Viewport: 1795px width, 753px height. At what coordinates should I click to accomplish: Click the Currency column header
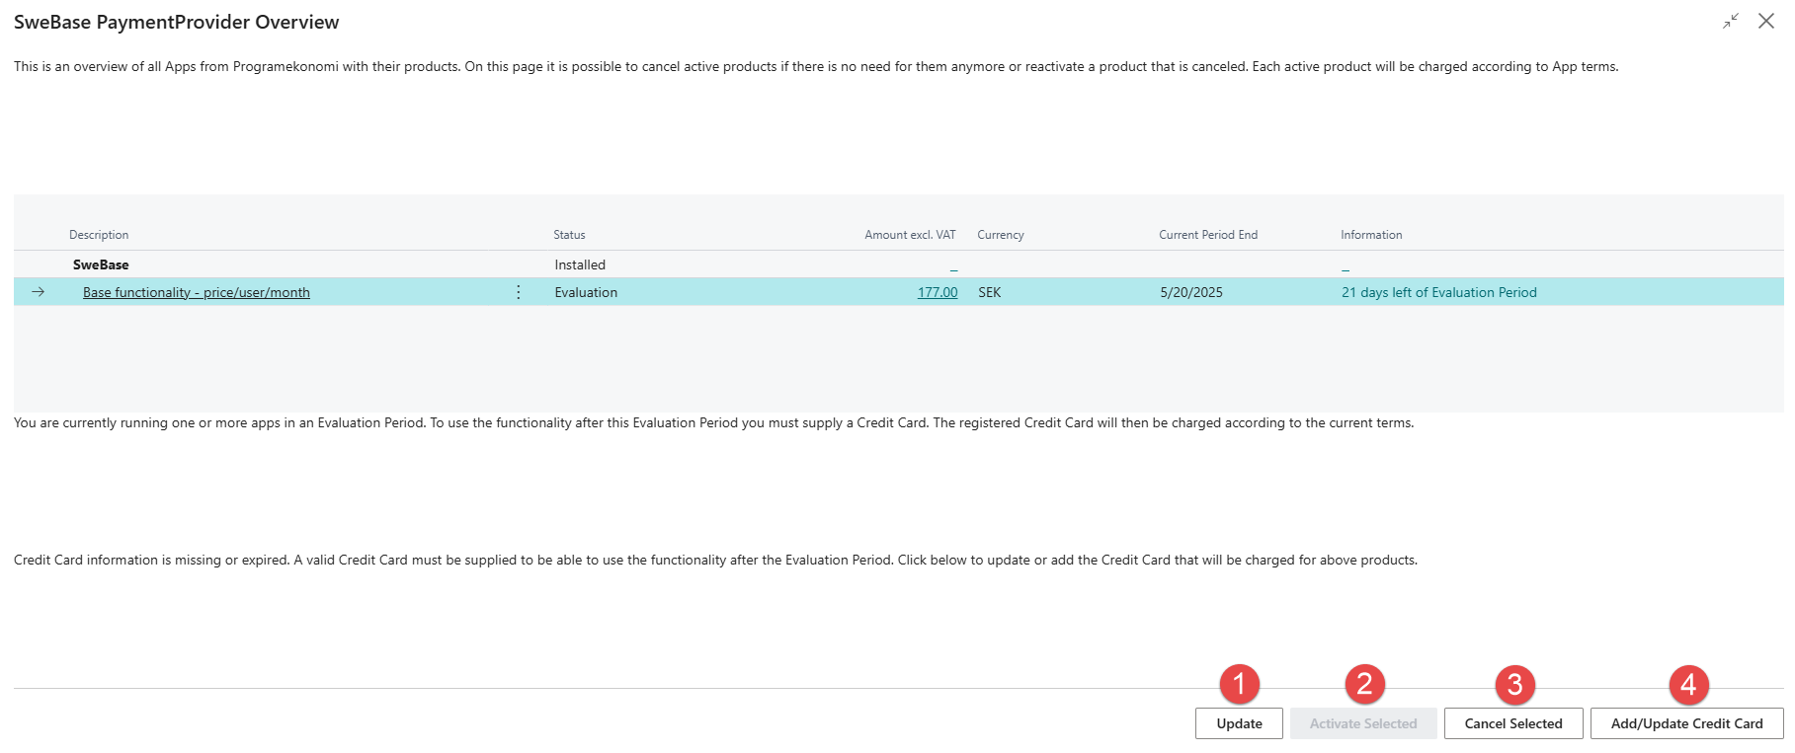coord(1001,235)
